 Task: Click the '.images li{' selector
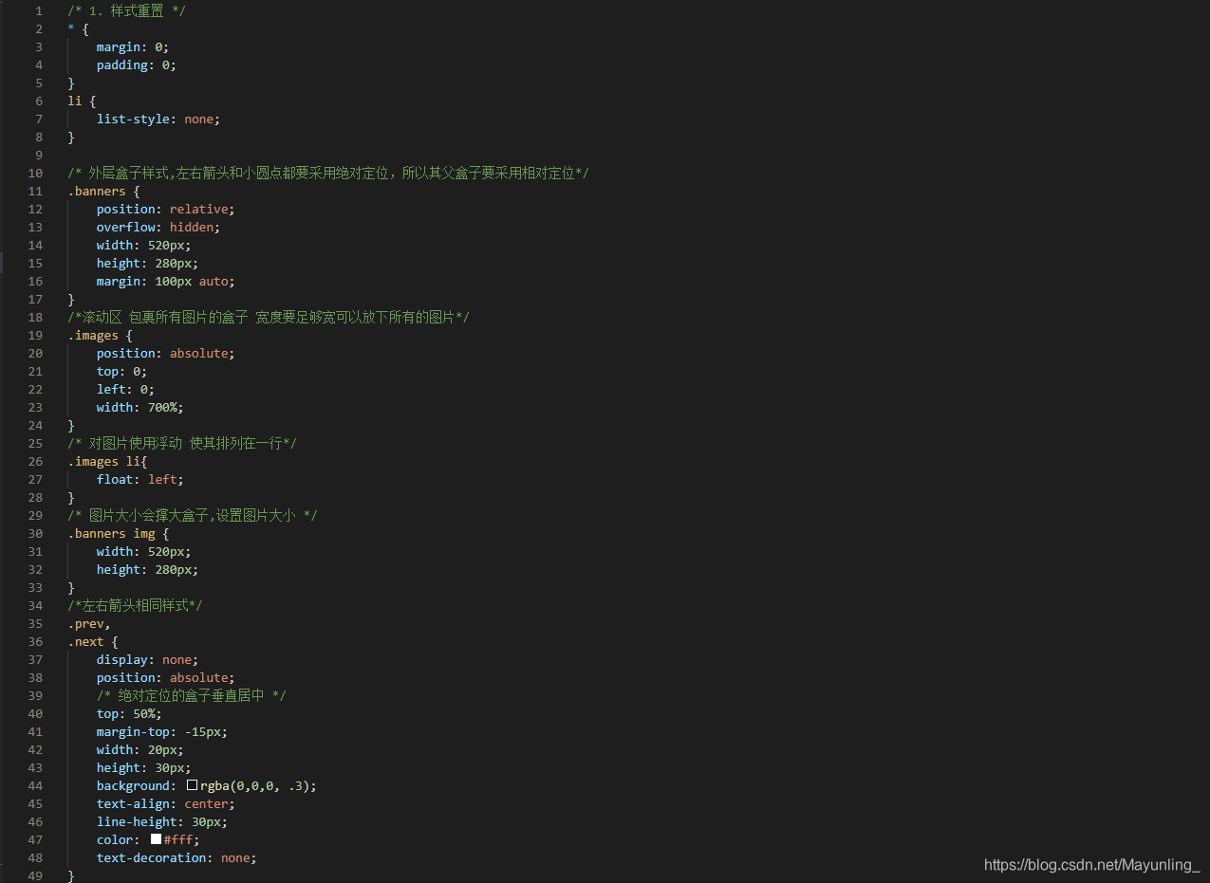click(107, 461)
